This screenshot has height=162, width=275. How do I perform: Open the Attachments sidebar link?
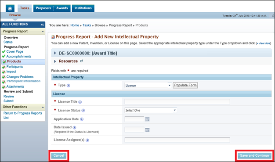[15, 86]
